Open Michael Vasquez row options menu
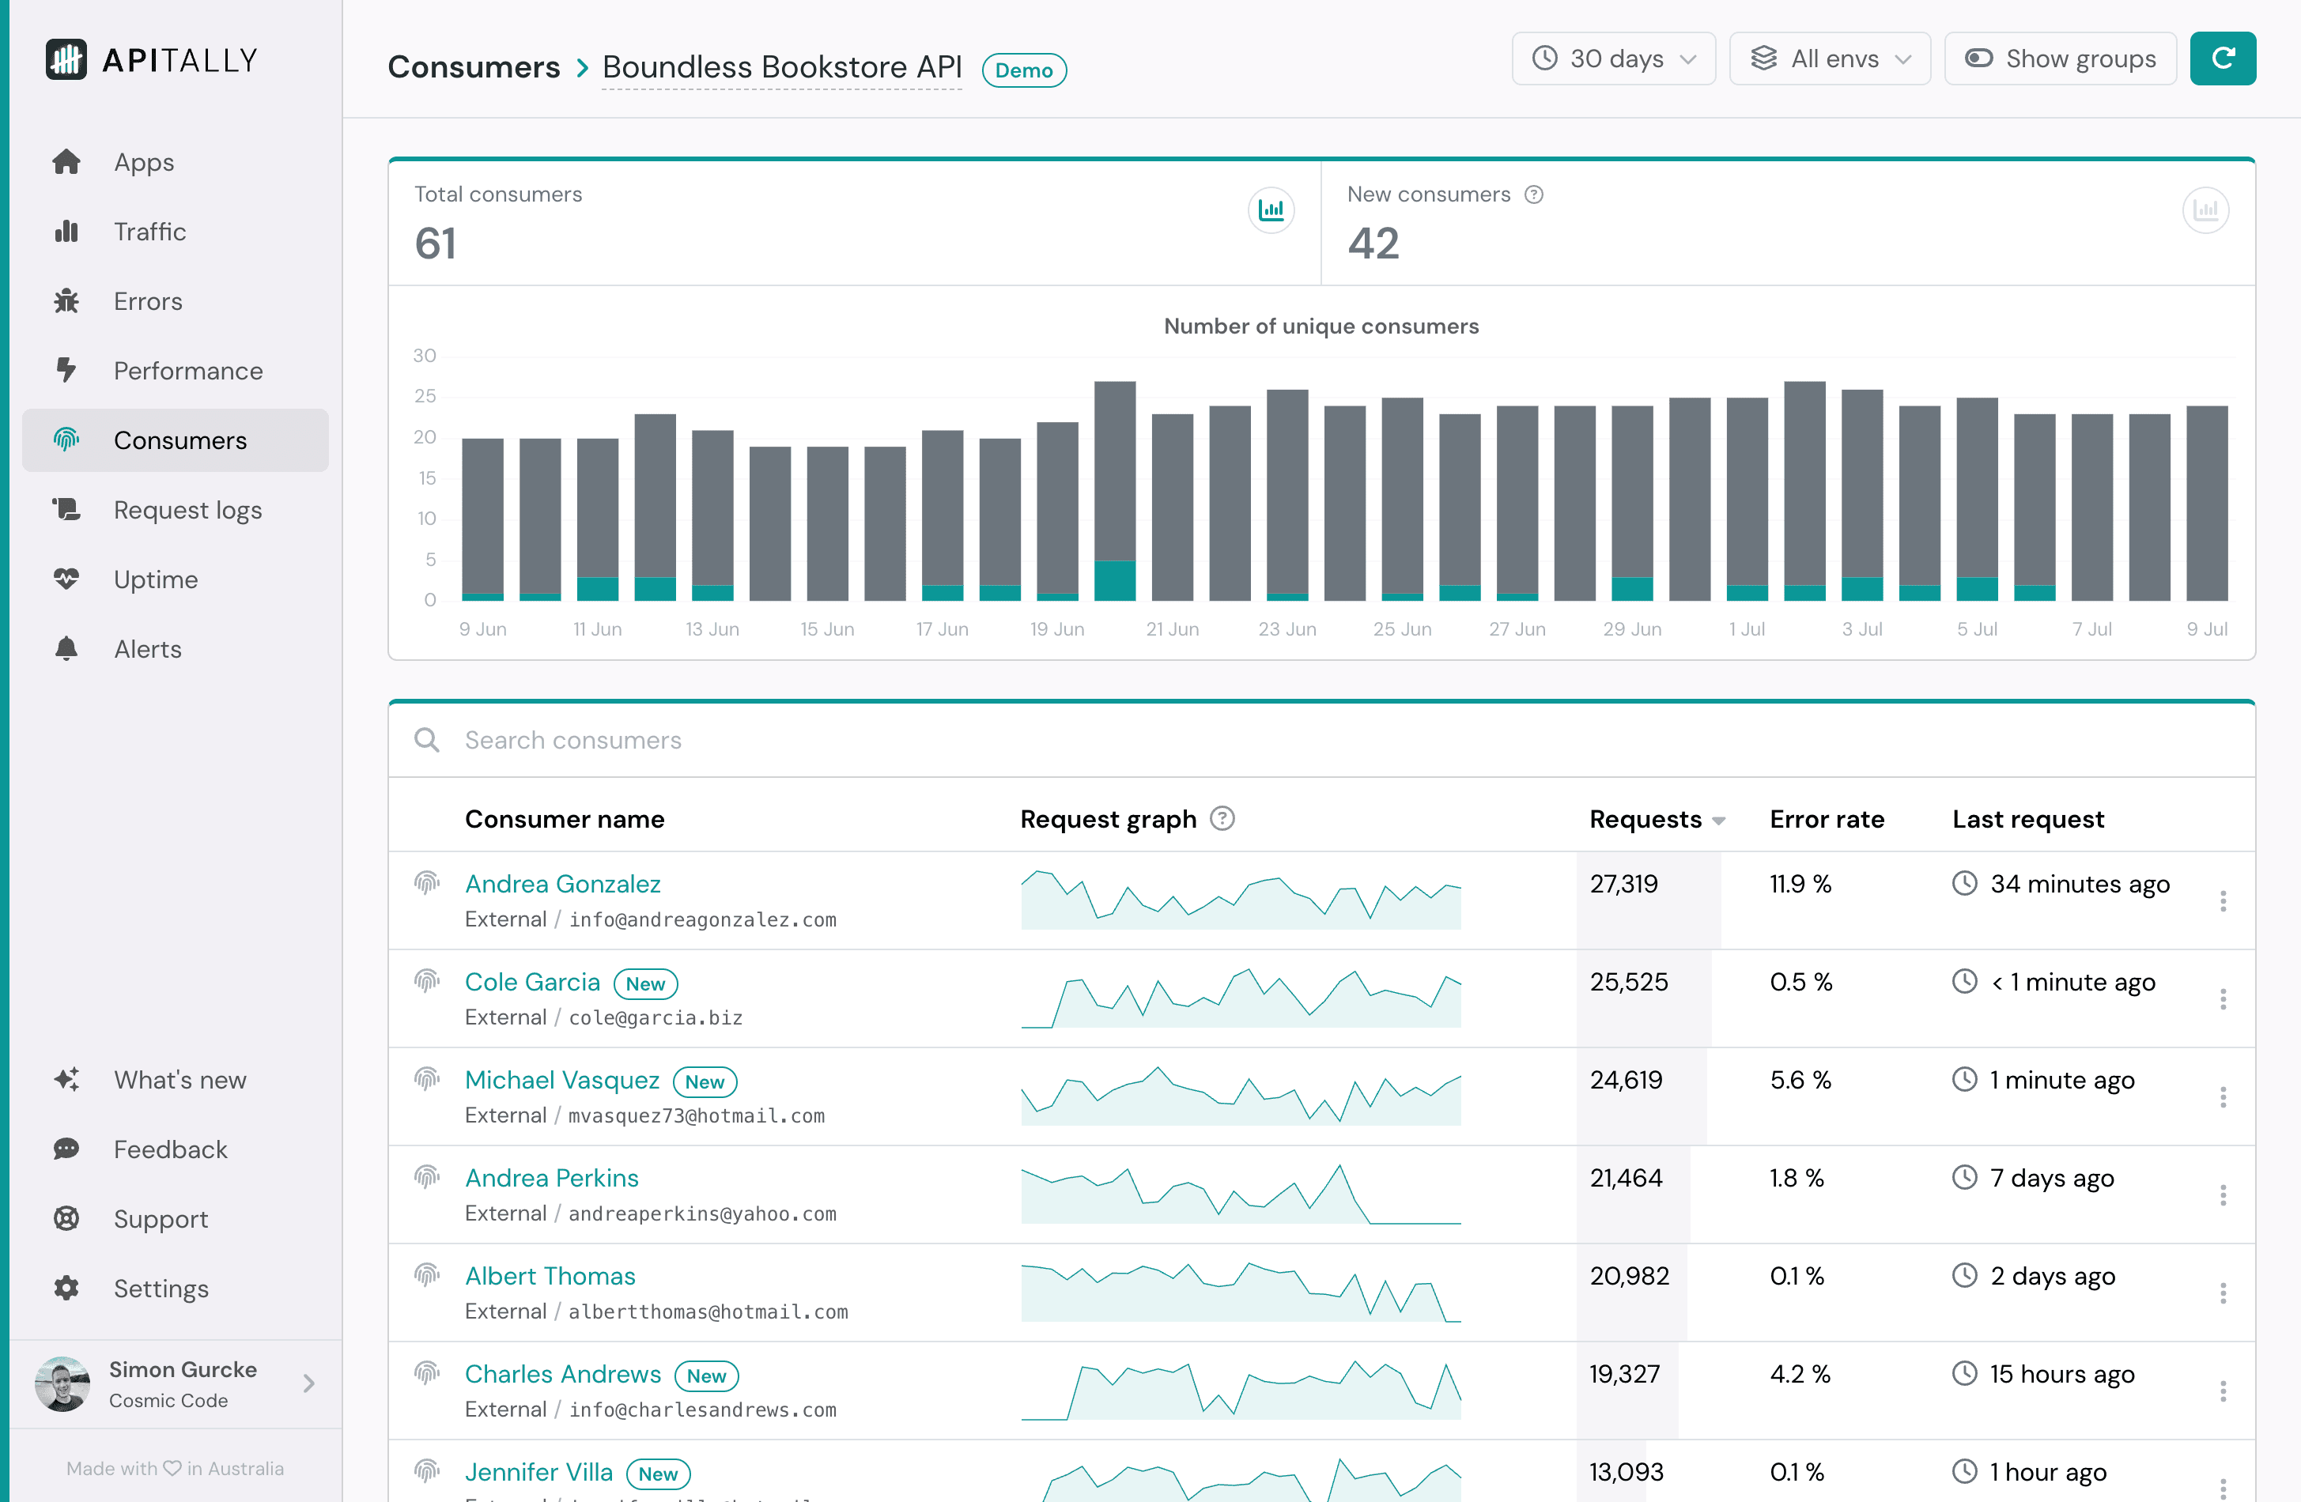This screenshot has height=1502, width=2301. (2223, 1097)
